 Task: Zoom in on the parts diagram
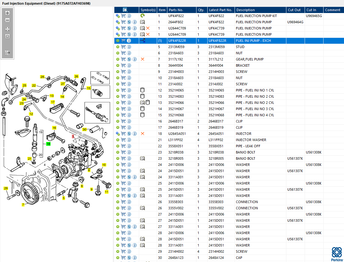[x=7, y=13]
